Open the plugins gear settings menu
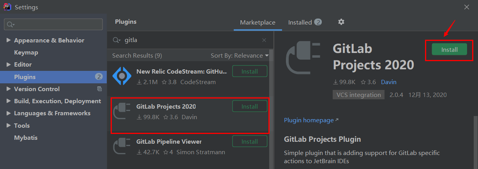This screenshot has height=169, width=478. 341,22
